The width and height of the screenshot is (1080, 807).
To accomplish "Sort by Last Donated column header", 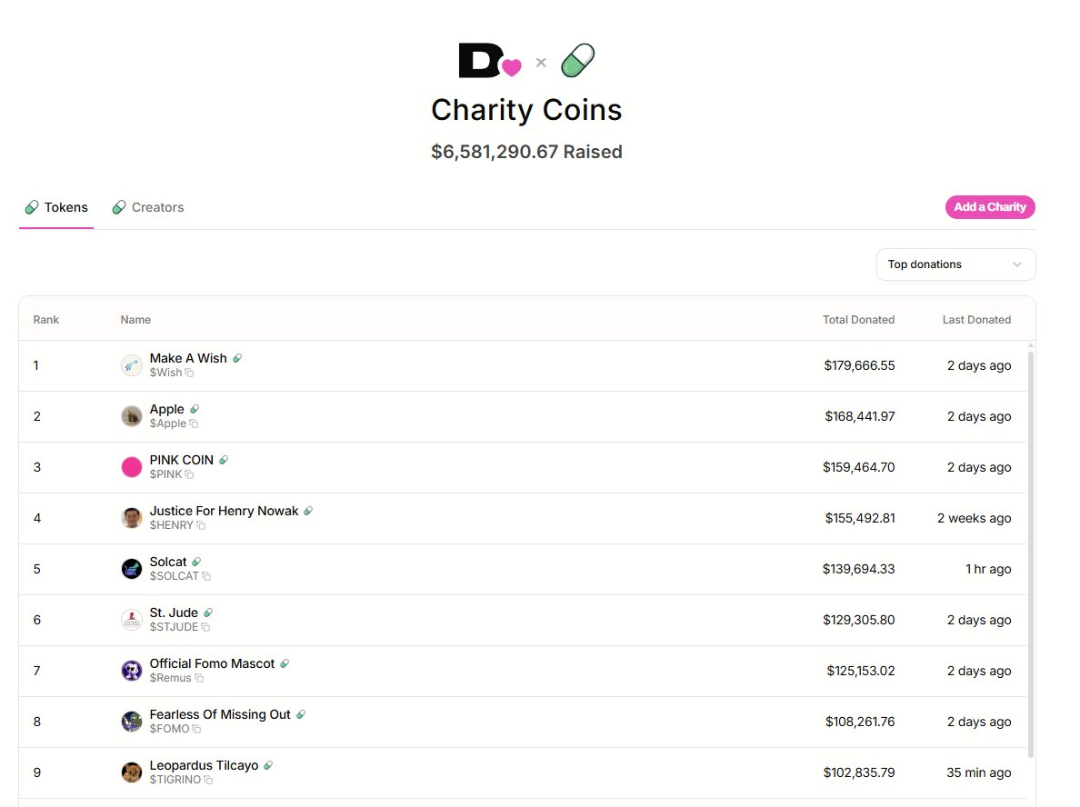I will (x=976, y=320).
